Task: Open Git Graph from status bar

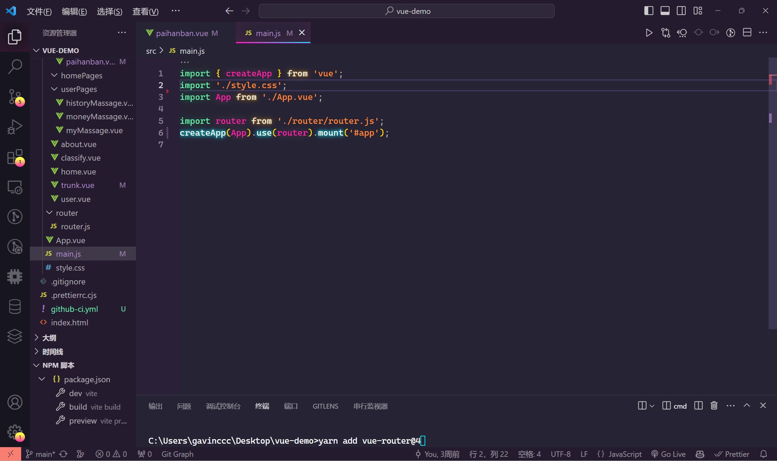Action: (178, 454)
